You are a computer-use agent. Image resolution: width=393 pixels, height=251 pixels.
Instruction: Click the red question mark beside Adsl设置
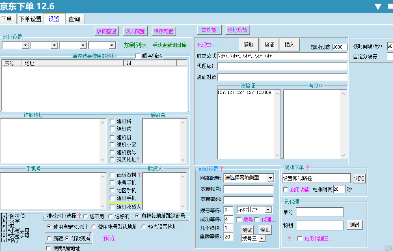222,168
